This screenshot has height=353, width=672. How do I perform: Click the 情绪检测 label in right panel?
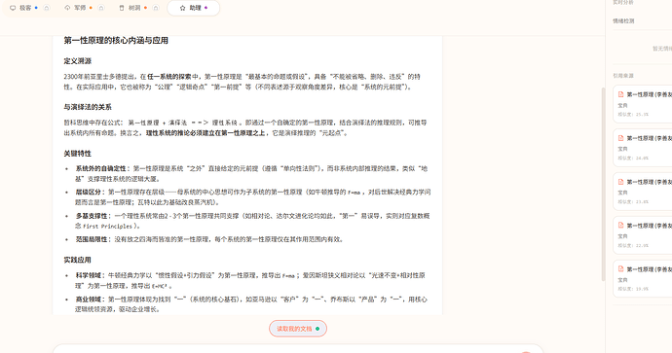pyautogui.click(x=623, y=20)
